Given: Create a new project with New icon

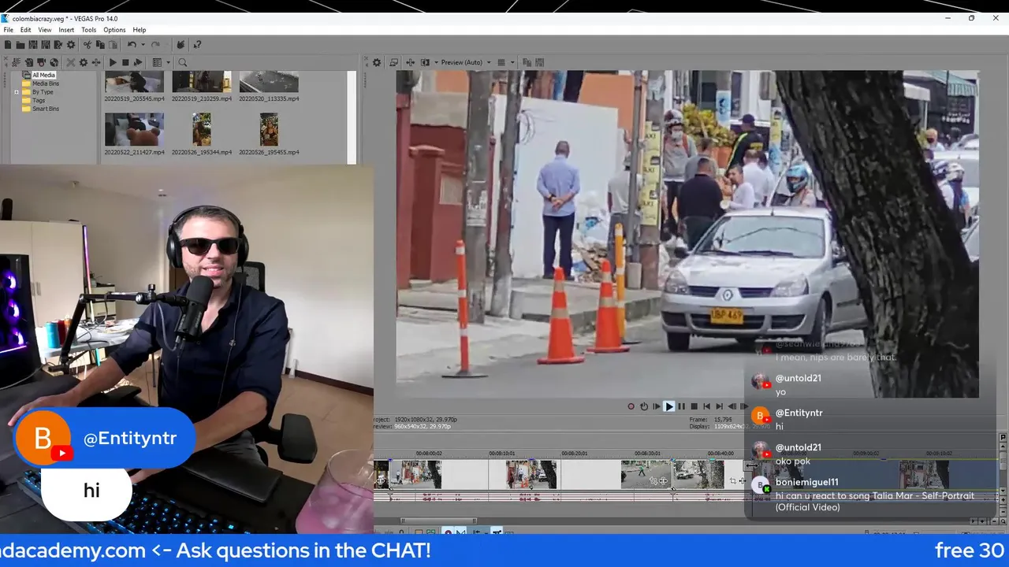Looking at the screenshot, I should pos(8,45).
